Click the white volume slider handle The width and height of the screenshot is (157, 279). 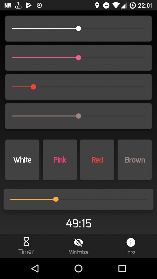coord(78,28)
